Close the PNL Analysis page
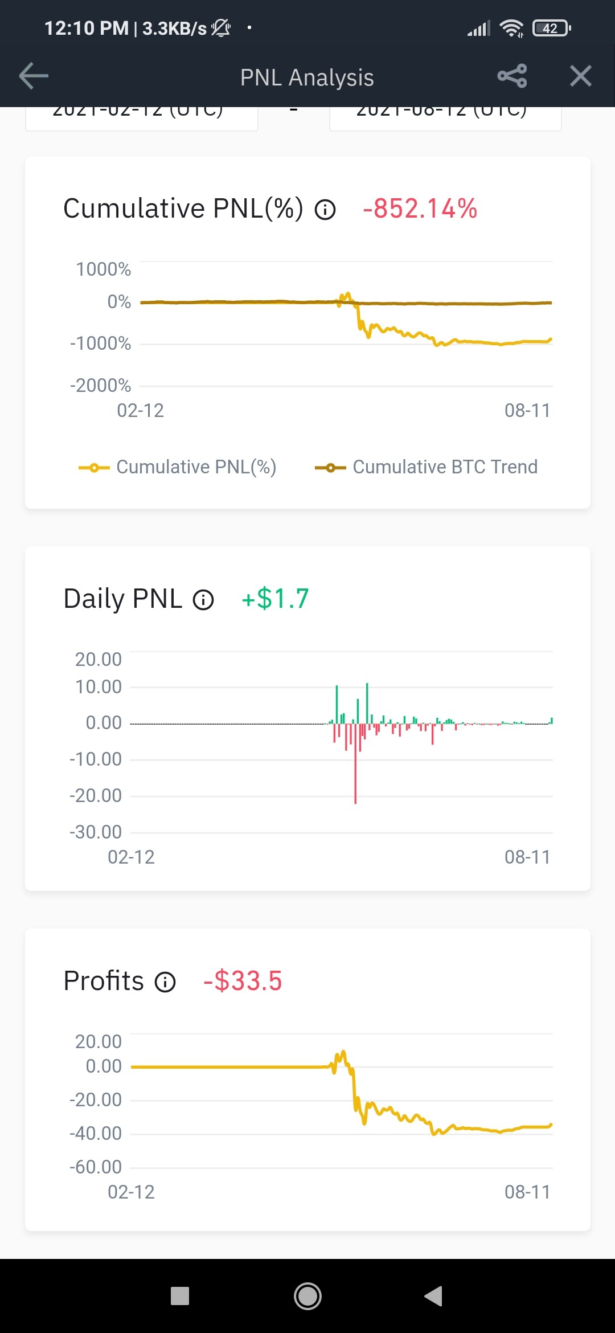 581,76
